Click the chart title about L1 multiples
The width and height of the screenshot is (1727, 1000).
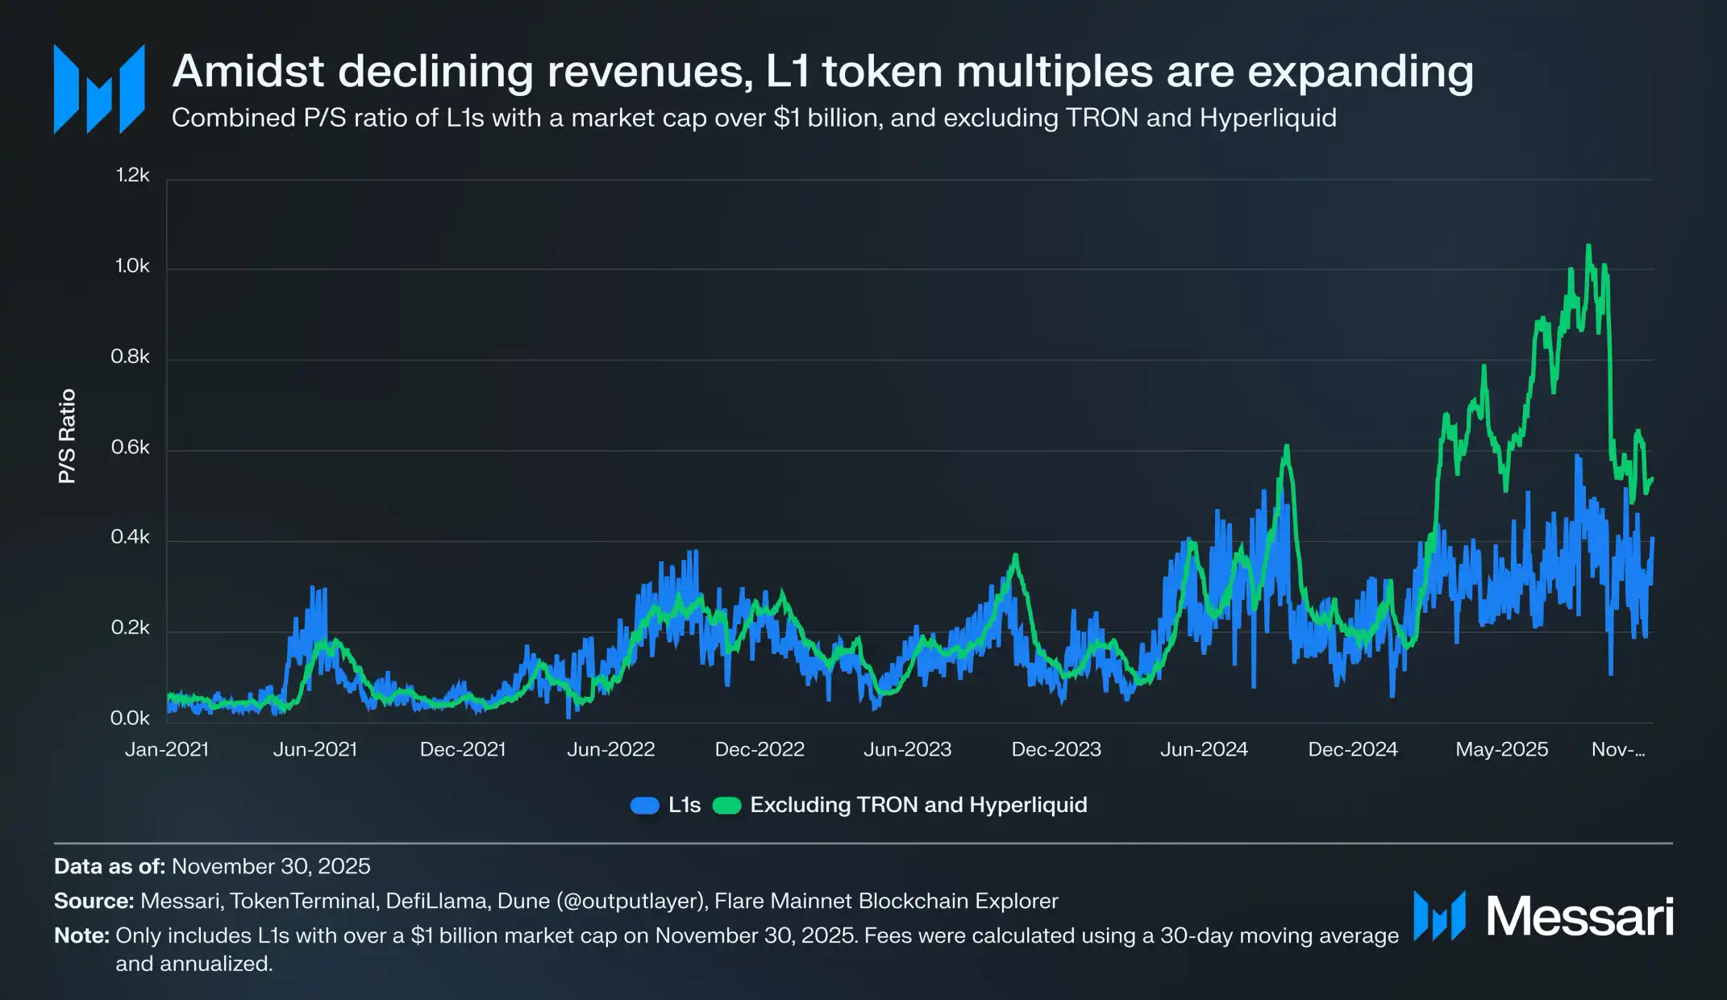point(822,71)
